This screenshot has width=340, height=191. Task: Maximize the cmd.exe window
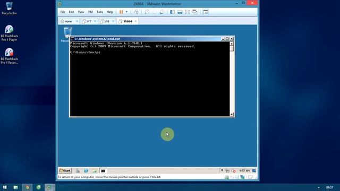(x=227, y=39)
